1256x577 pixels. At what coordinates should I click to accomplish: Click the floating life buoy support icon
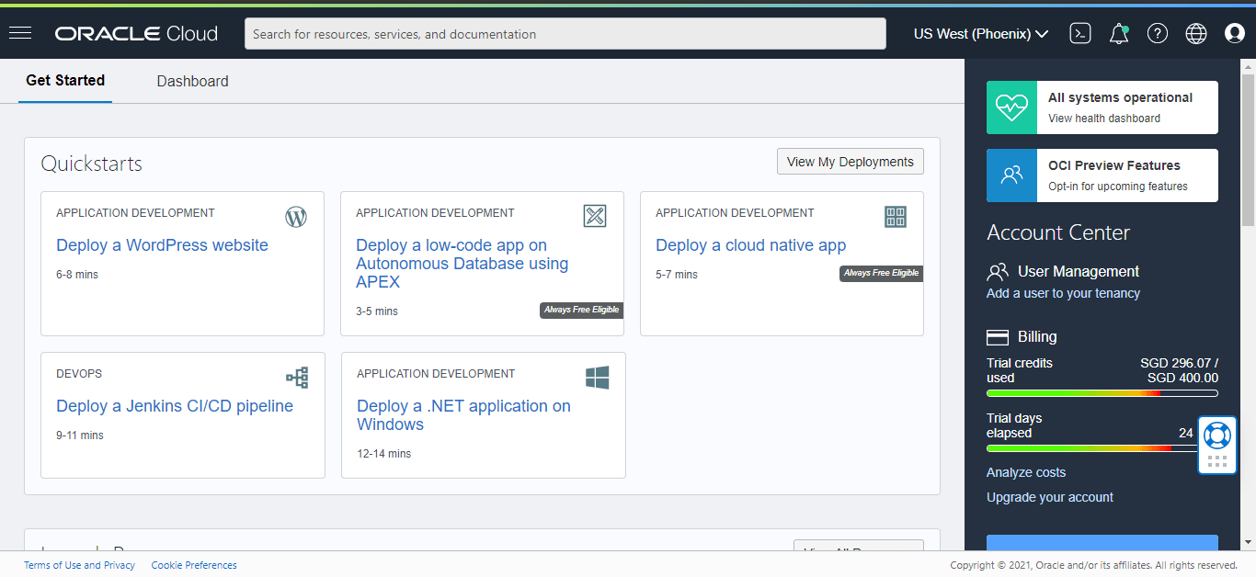click(1217, 435)
